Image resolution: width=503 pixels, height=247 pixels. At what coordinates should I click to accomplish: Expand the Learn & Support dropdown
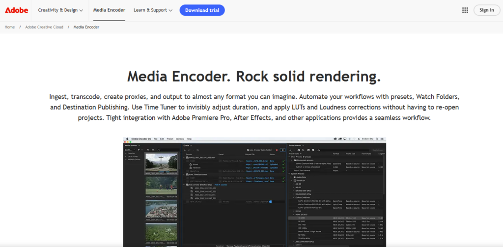(x=153, y=10)
